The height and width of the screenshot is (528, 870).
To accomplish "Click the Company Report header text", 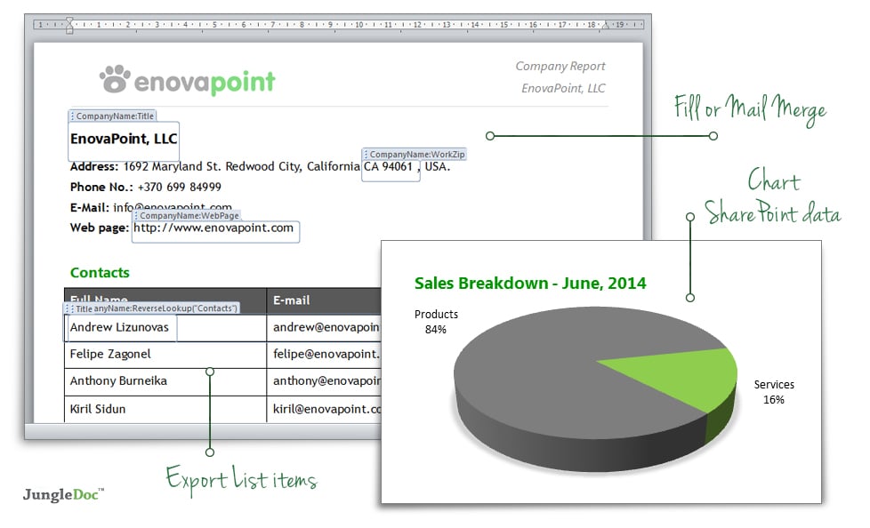I will pos(560,67).
